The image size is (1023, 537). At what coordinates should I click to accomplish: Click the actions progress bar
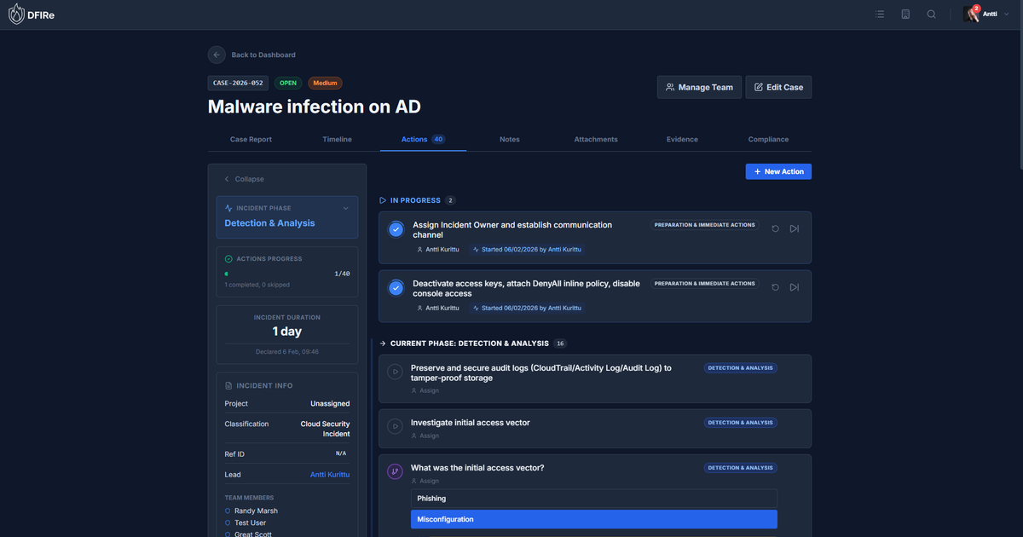[x=275, y=274]
